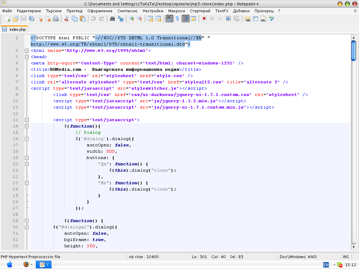Start macro recording with red record icon
Screen dimensions: 359x269
pyautogui.click(x=204, y=19)
